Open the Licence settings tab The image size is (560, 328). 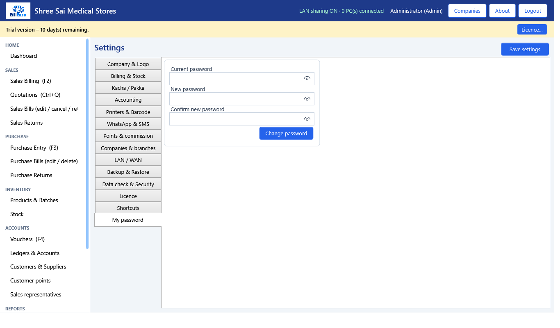point(128,196)
